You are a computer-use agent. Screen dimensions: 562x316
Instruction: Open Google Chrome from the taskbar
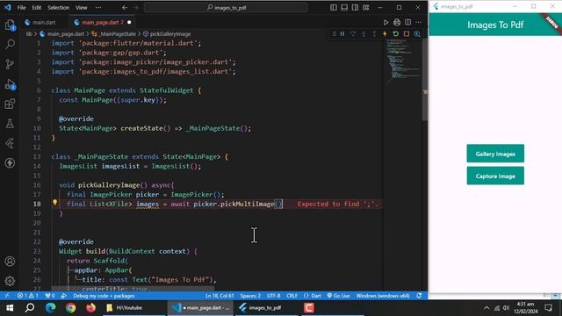pos(70,308)
